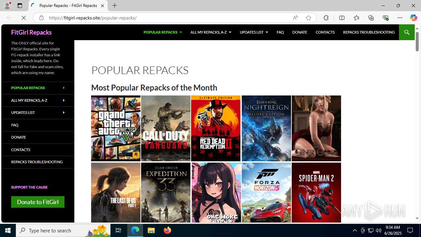Open Edge Settings and more ellipsis
The height and width of the screenshot is (237, 421).
(x=400, y=18)
